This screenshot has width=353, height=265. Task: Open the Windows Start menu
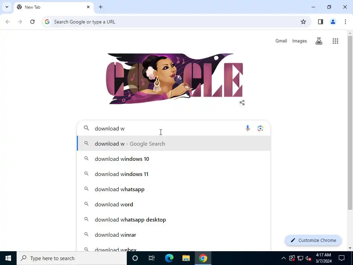pyautogui.click(x=8, y=258)
